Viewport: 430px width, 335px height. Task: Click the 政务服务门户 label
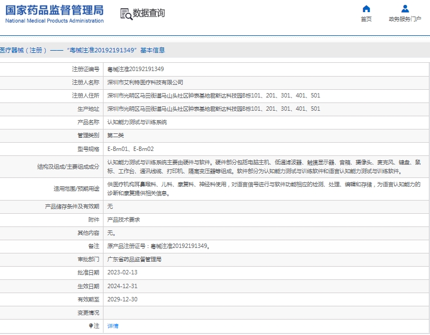[405, 19]
